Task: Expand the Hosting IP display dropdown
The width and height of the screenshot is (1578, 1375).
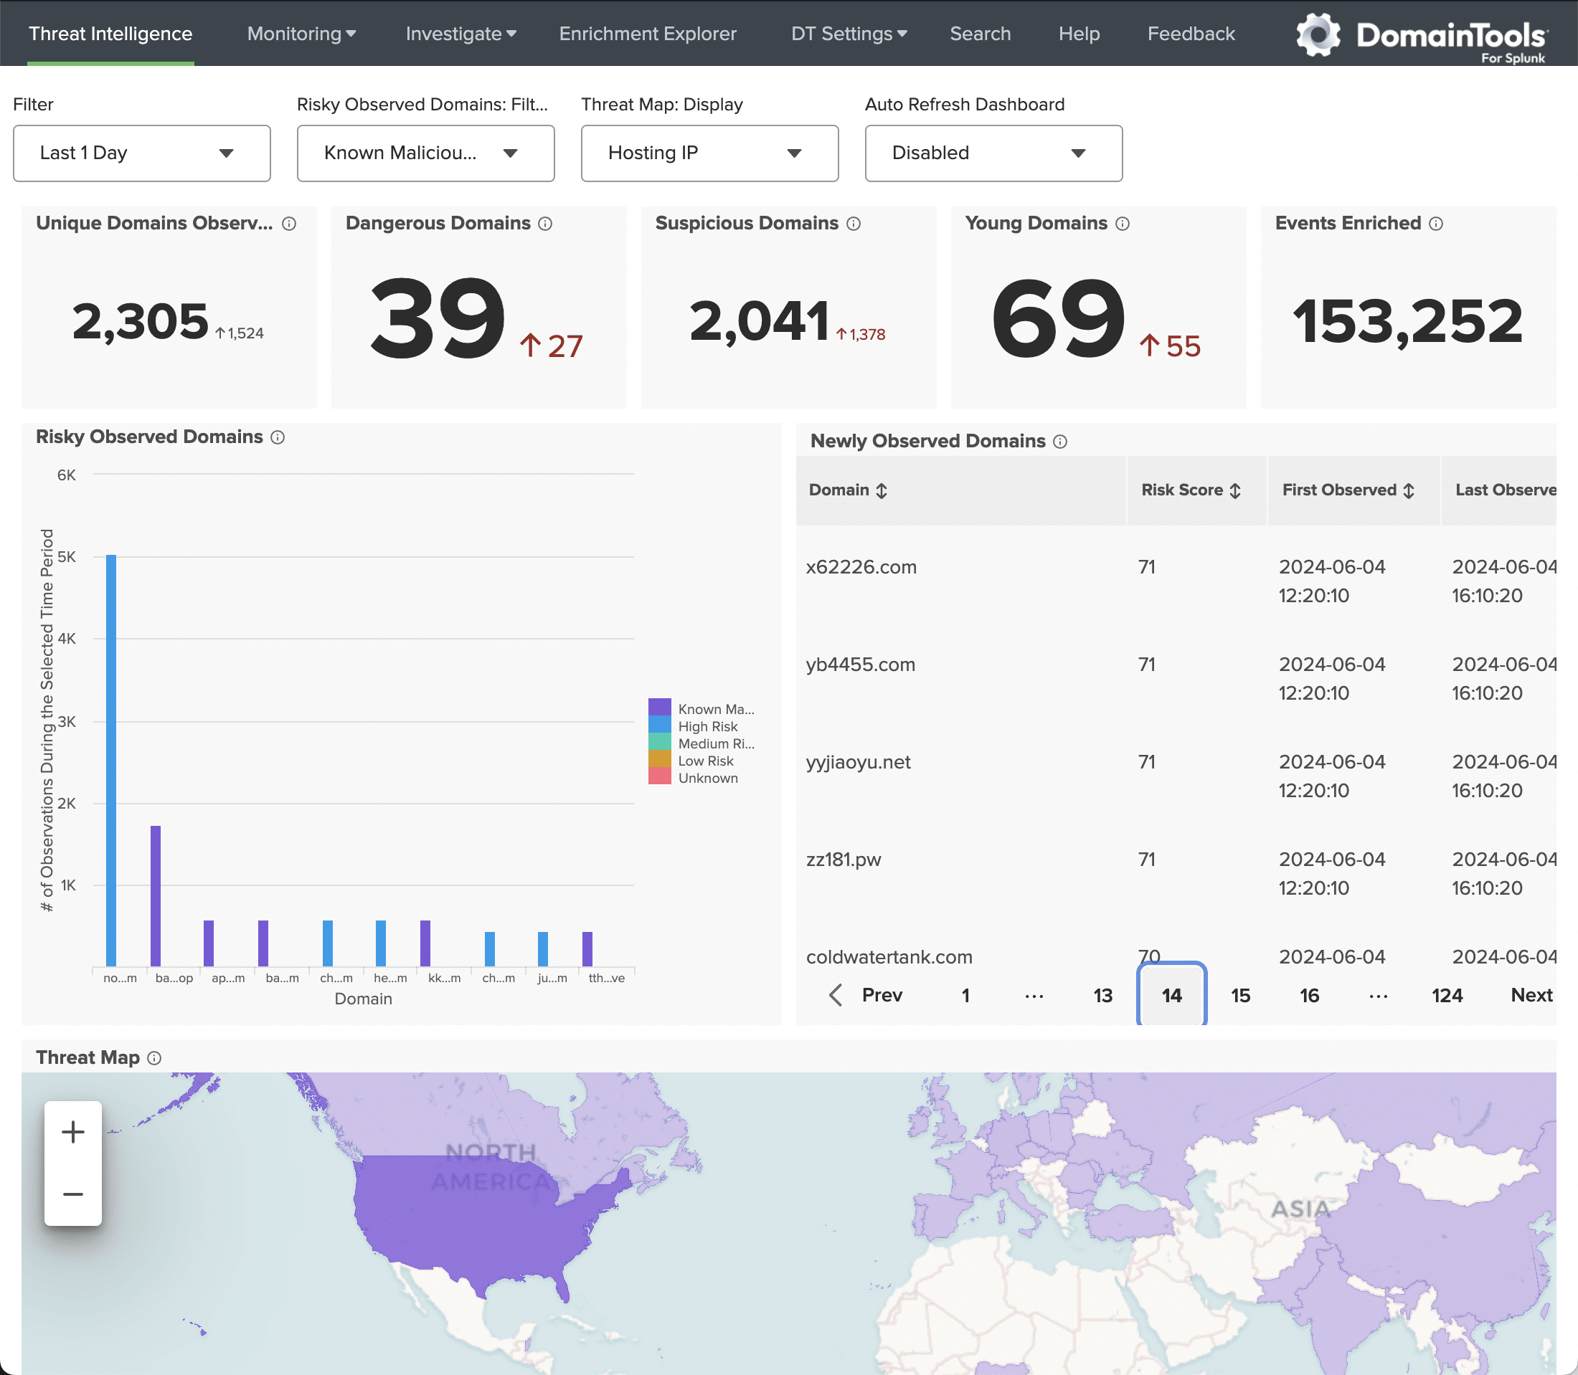Action: pyautogui.click(x=709, y=153)
